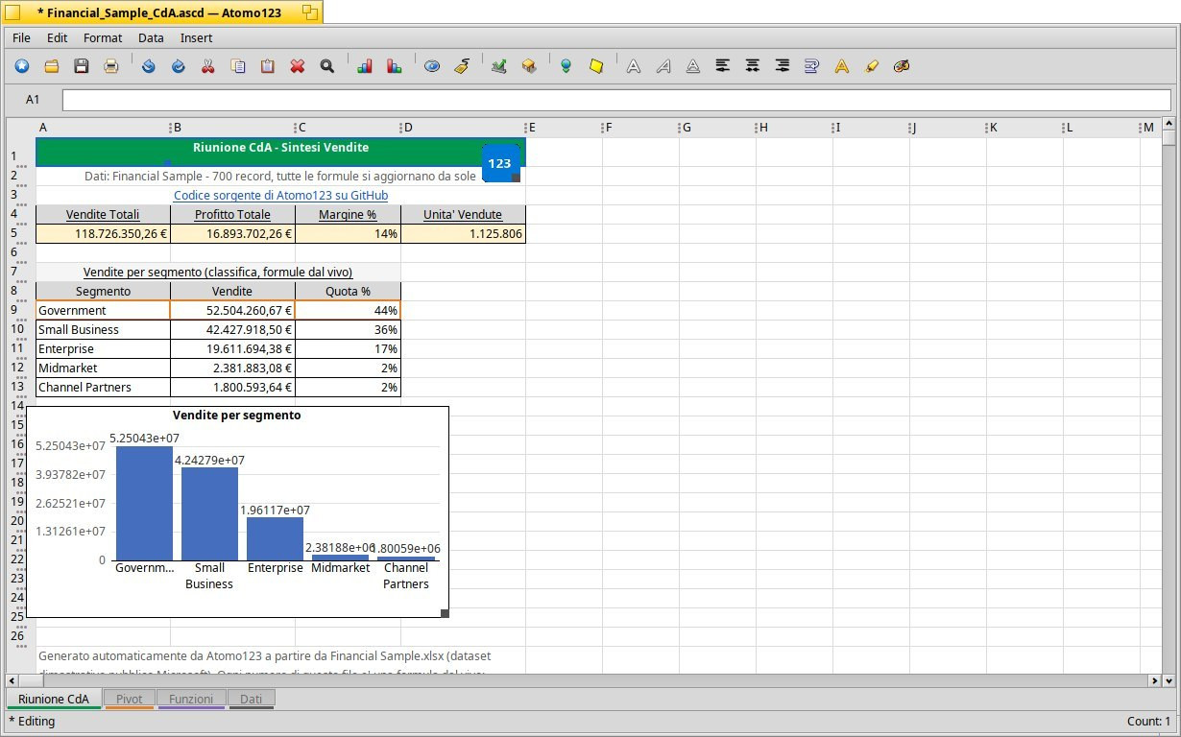Toggle center text alignment icon
This screenshot has width=1181, height=737.
[x=753, y=66]
